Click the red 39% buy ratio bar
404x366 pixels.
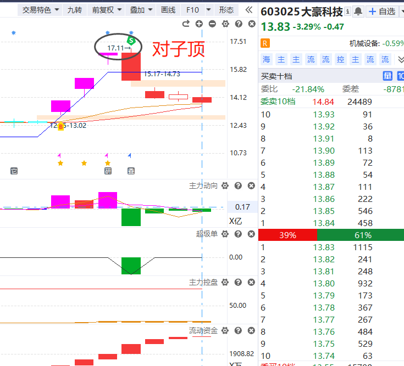(x=287, y=235)
